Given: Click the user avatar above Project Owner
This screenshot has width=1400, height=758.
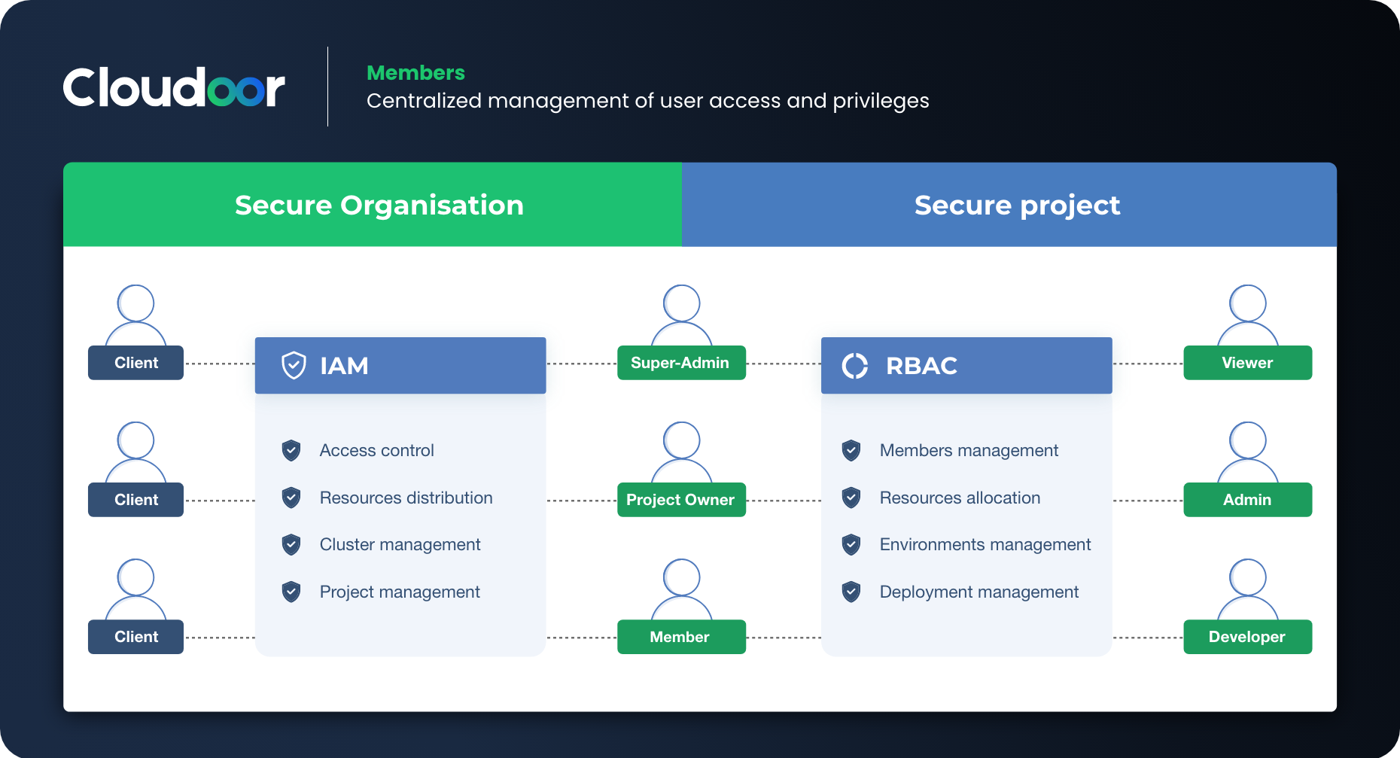Looking at the screenshot, I should (x=681, y=452).
